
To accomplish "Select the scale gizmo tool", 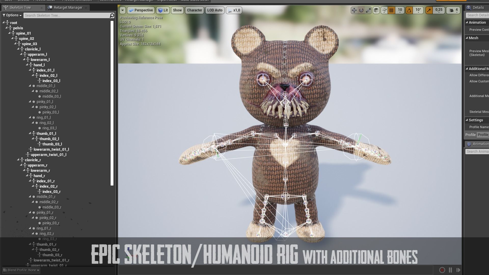I will pos(368,10).
